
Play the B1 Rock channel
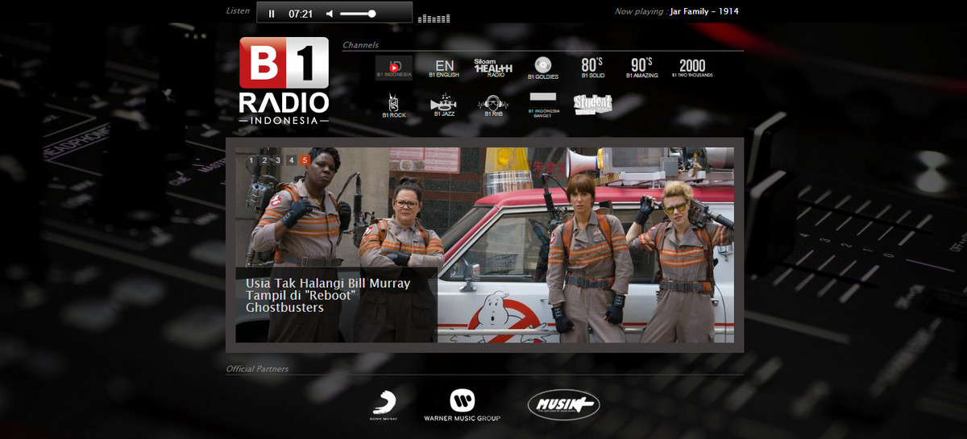[x=394, y=106]
